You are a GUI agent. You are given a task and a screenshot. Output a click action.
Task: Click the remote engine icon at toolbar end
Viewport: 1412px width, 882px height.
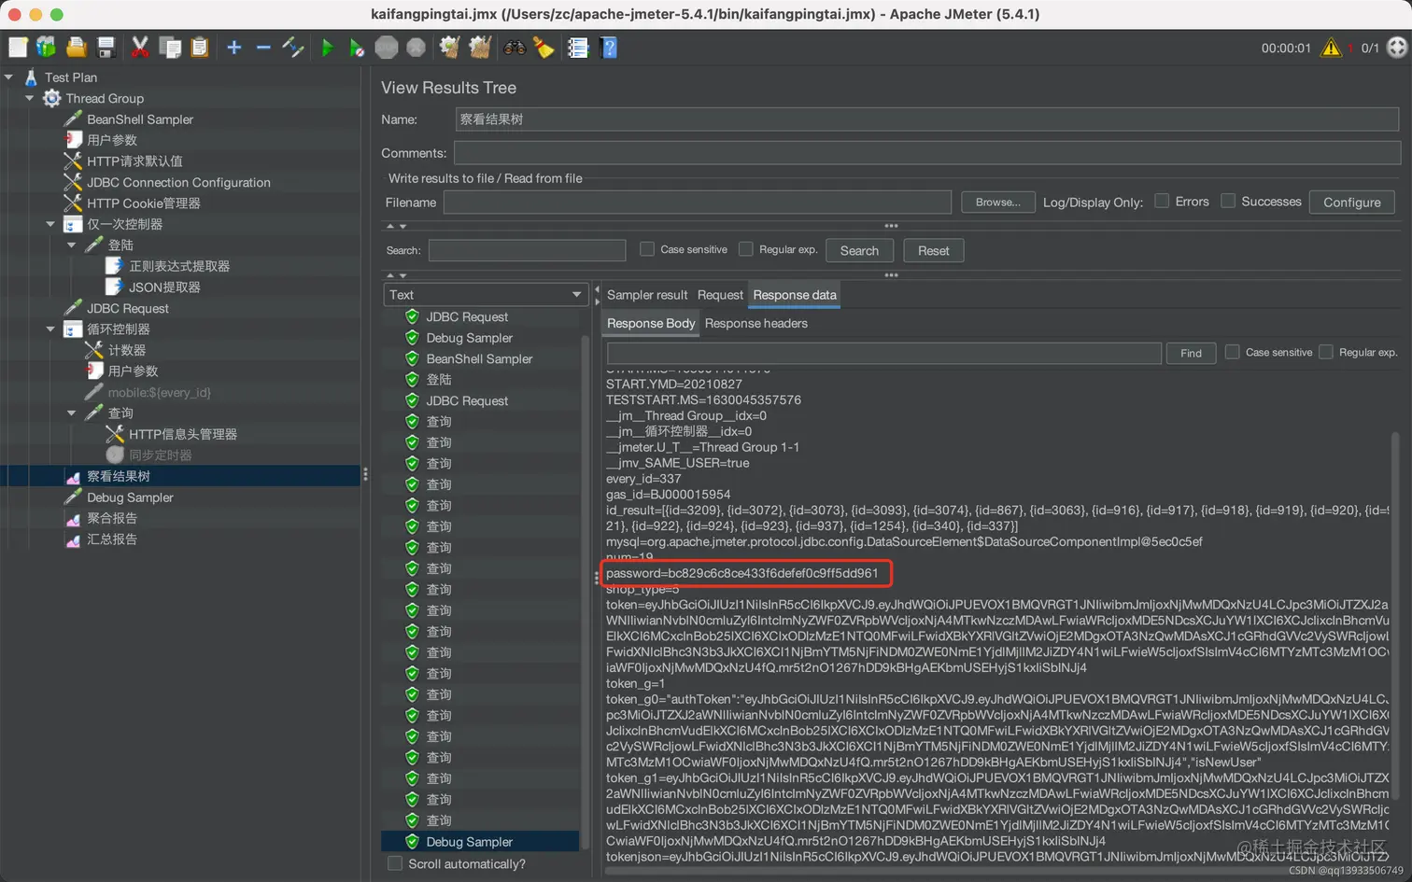tap(1397, 47)
